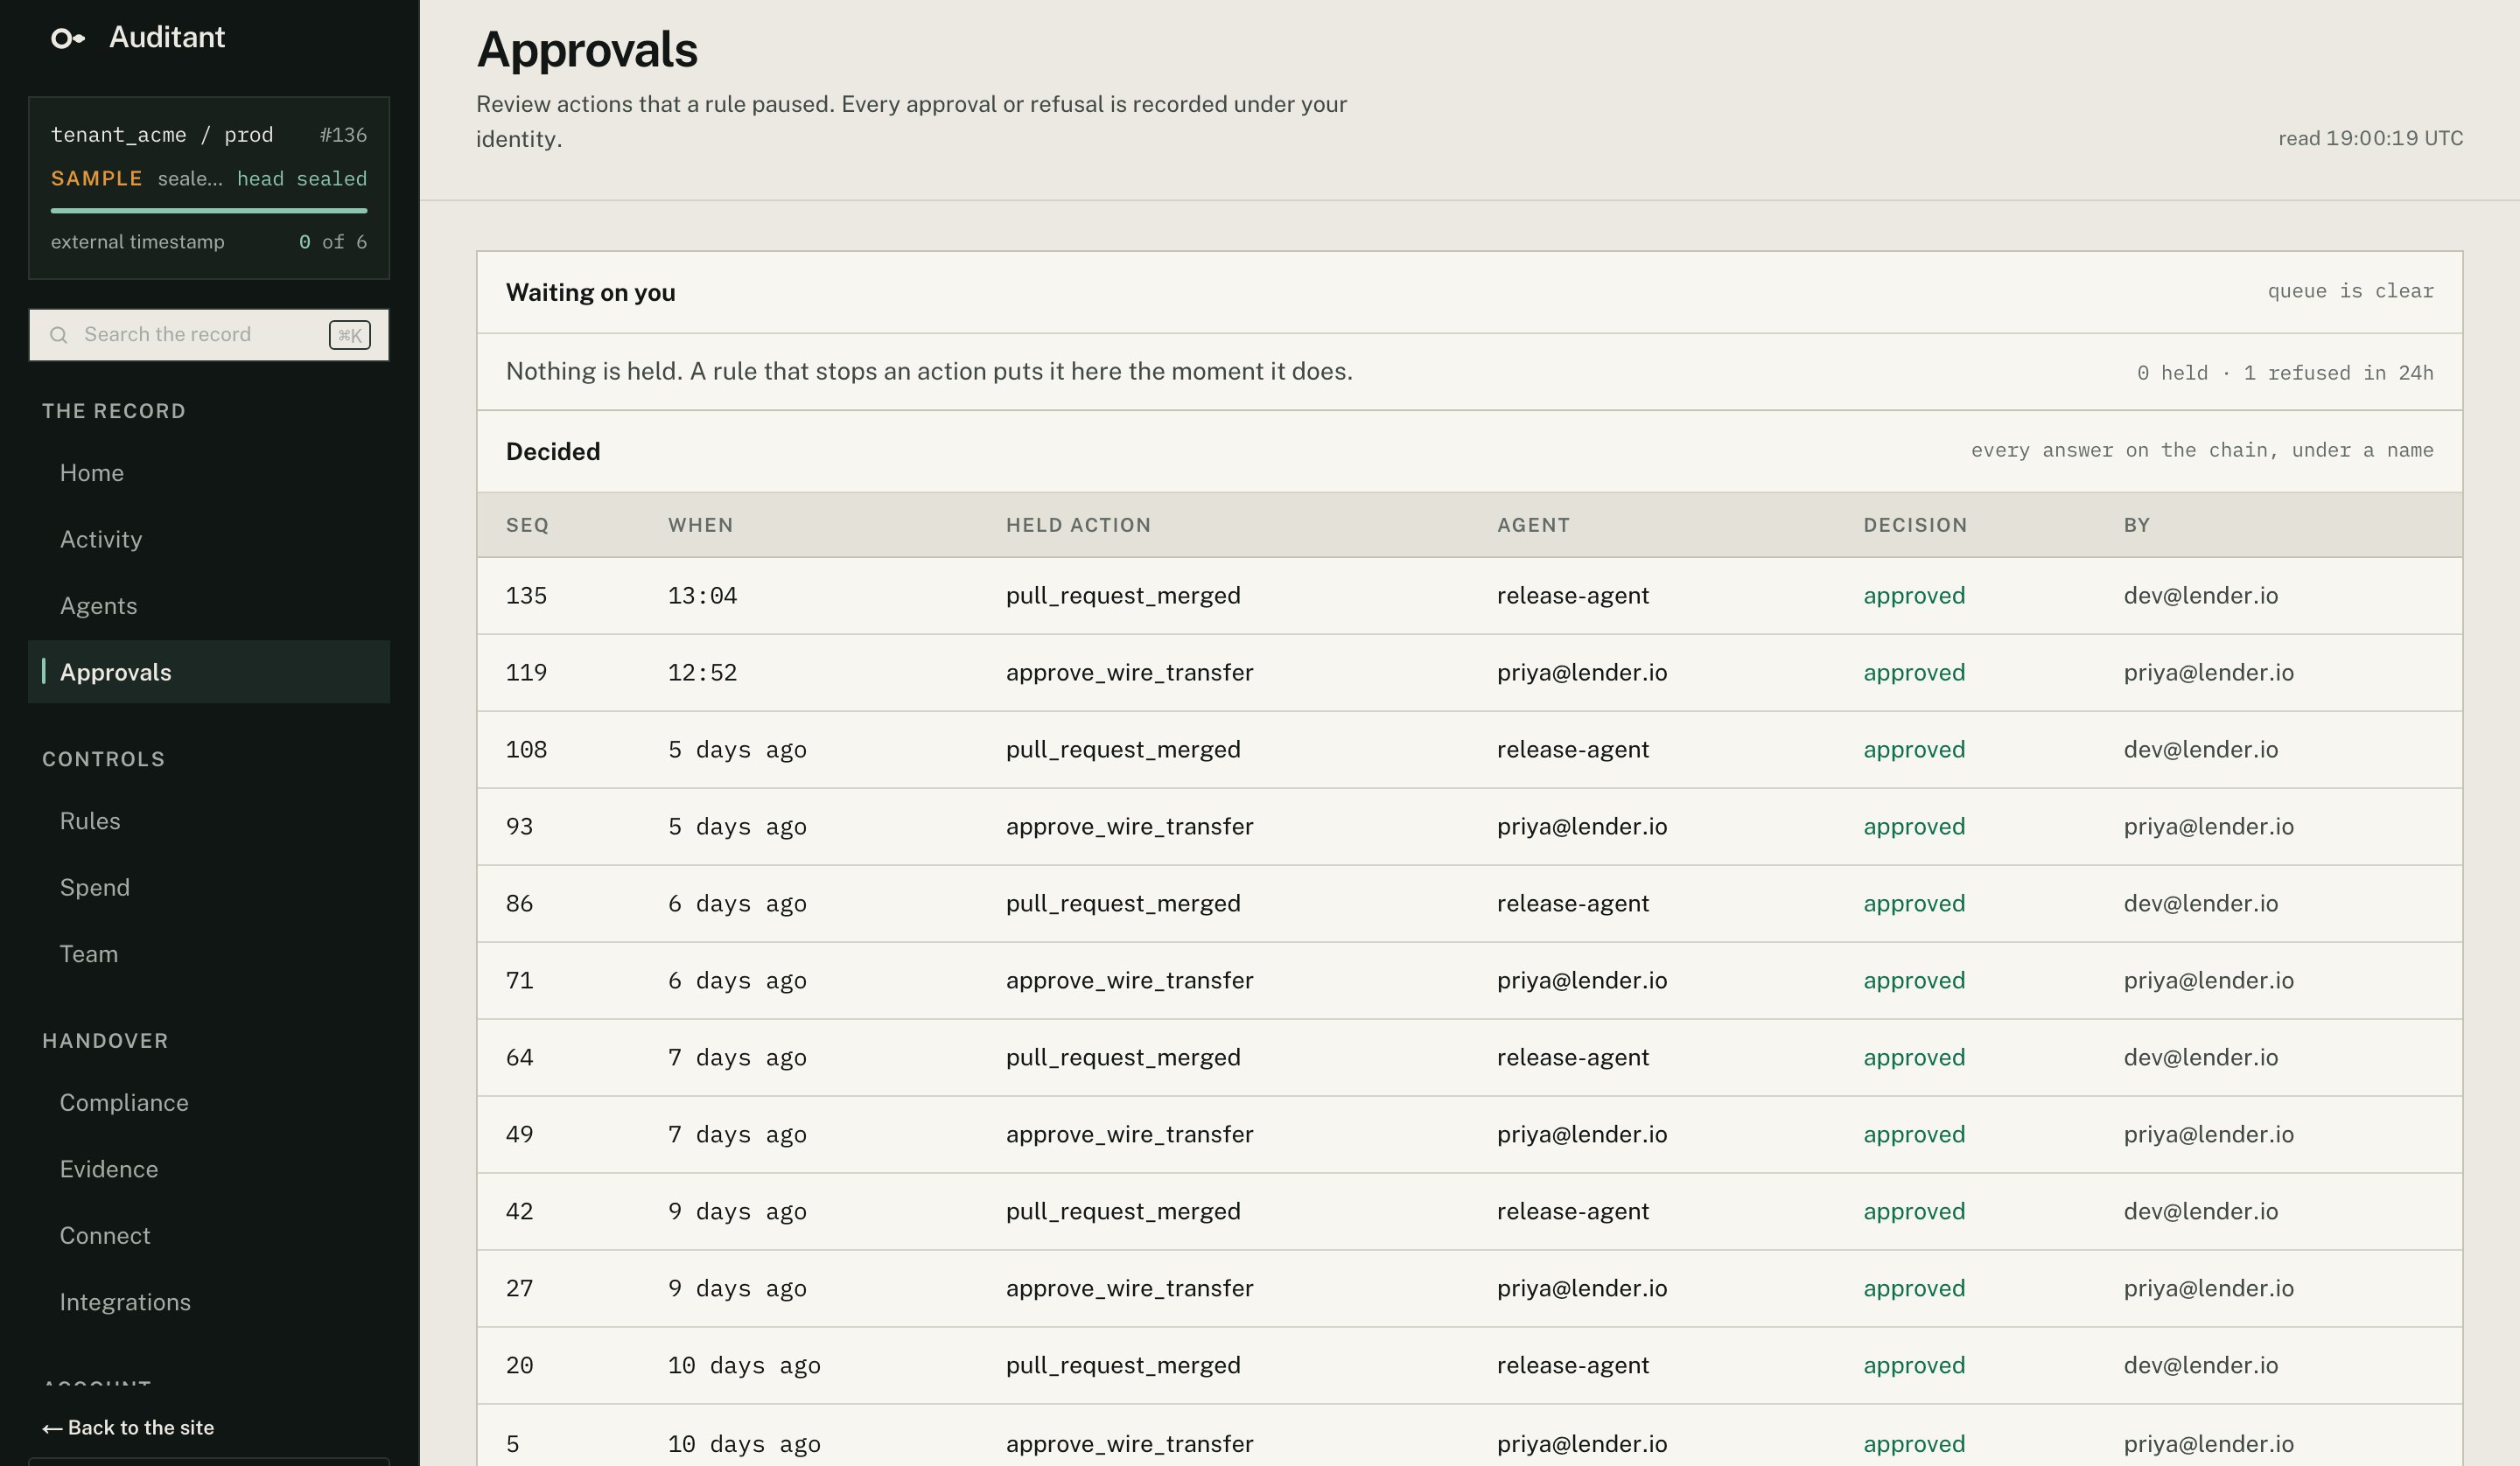This screenshot has height=1466, width=2520.
Task: Click priya@lender.io agent in row 49
Action: coord(1582,1135)
